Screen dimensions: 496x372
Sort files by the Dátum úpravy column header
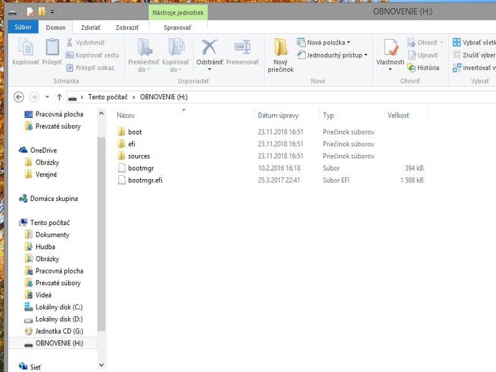(278, 115)
